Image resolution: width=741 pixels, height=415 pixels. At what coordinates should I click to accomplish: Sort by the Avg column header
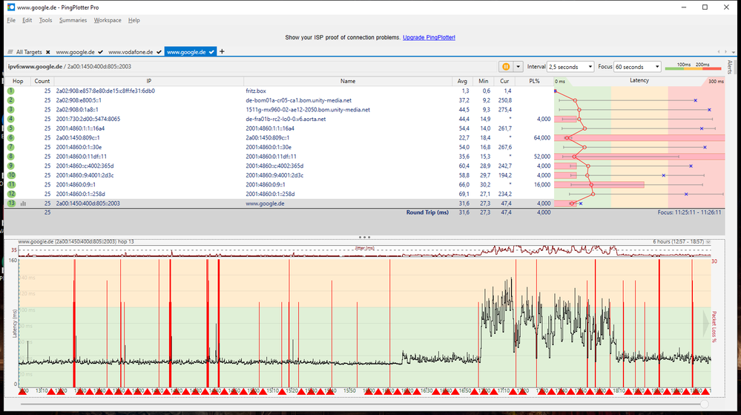[x=462, y=82]
